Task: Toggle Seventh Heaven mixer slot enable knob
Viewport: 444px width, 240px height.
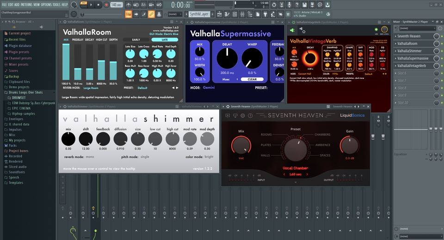Action: [436, 36]
